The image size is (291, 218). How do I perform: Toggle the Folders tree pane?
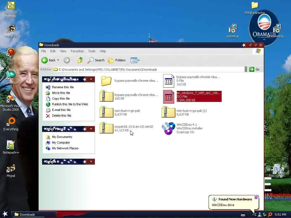pyautogui.click(x=117, y=60)
